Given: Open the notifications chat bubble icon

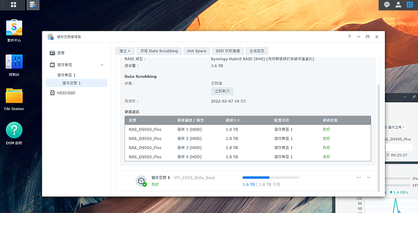Looking at the screenshot, I should click(x=387, y=5).
